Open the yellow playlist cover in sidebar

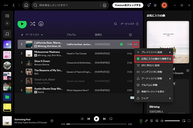(7, 108)
